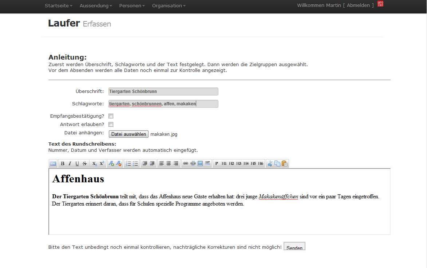Viewport: 427px width, 268px height.
Task: Click the paste clipboard icon
Action: 285,164
